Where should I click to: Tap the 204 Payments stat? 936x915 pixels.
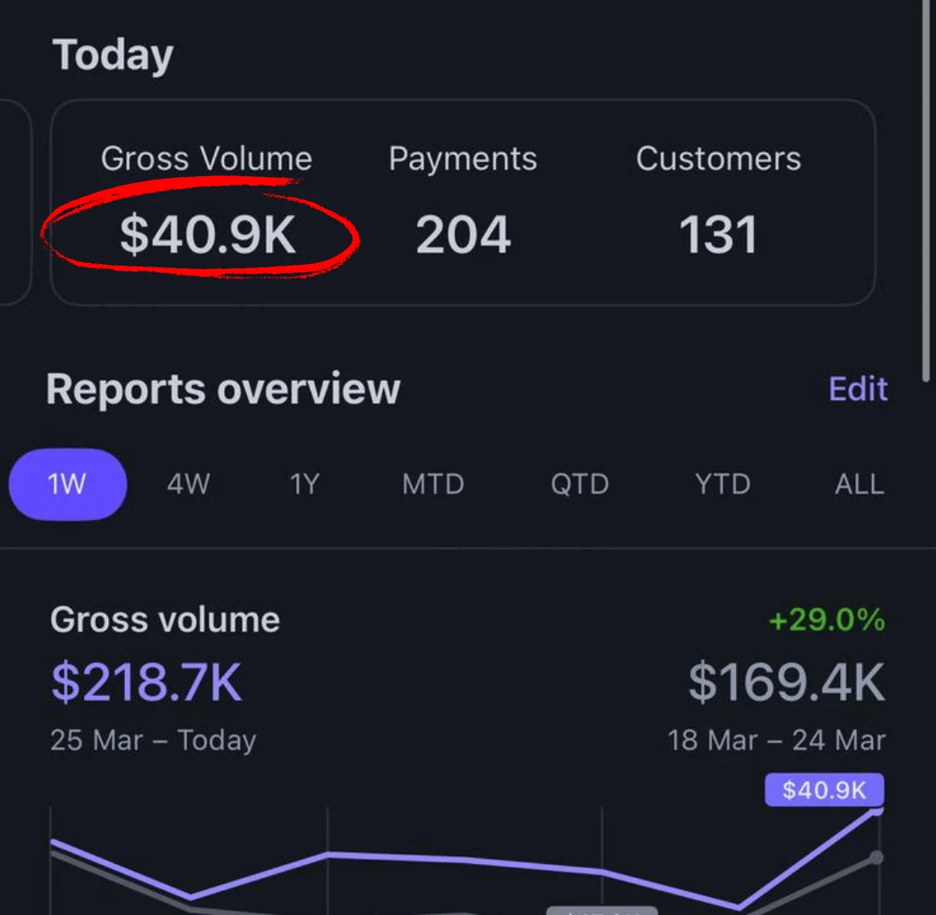pyautogui.click(x=463, y=235)
